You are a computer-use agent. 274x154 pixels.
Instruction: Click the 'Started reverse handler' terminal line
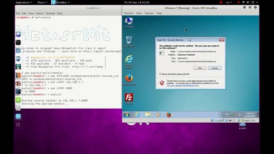54,101
